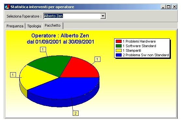The height and width of the screenshot is (122, 181).
Task: Close the Statistica interventi per operatore window
Action: click(174, 7)
